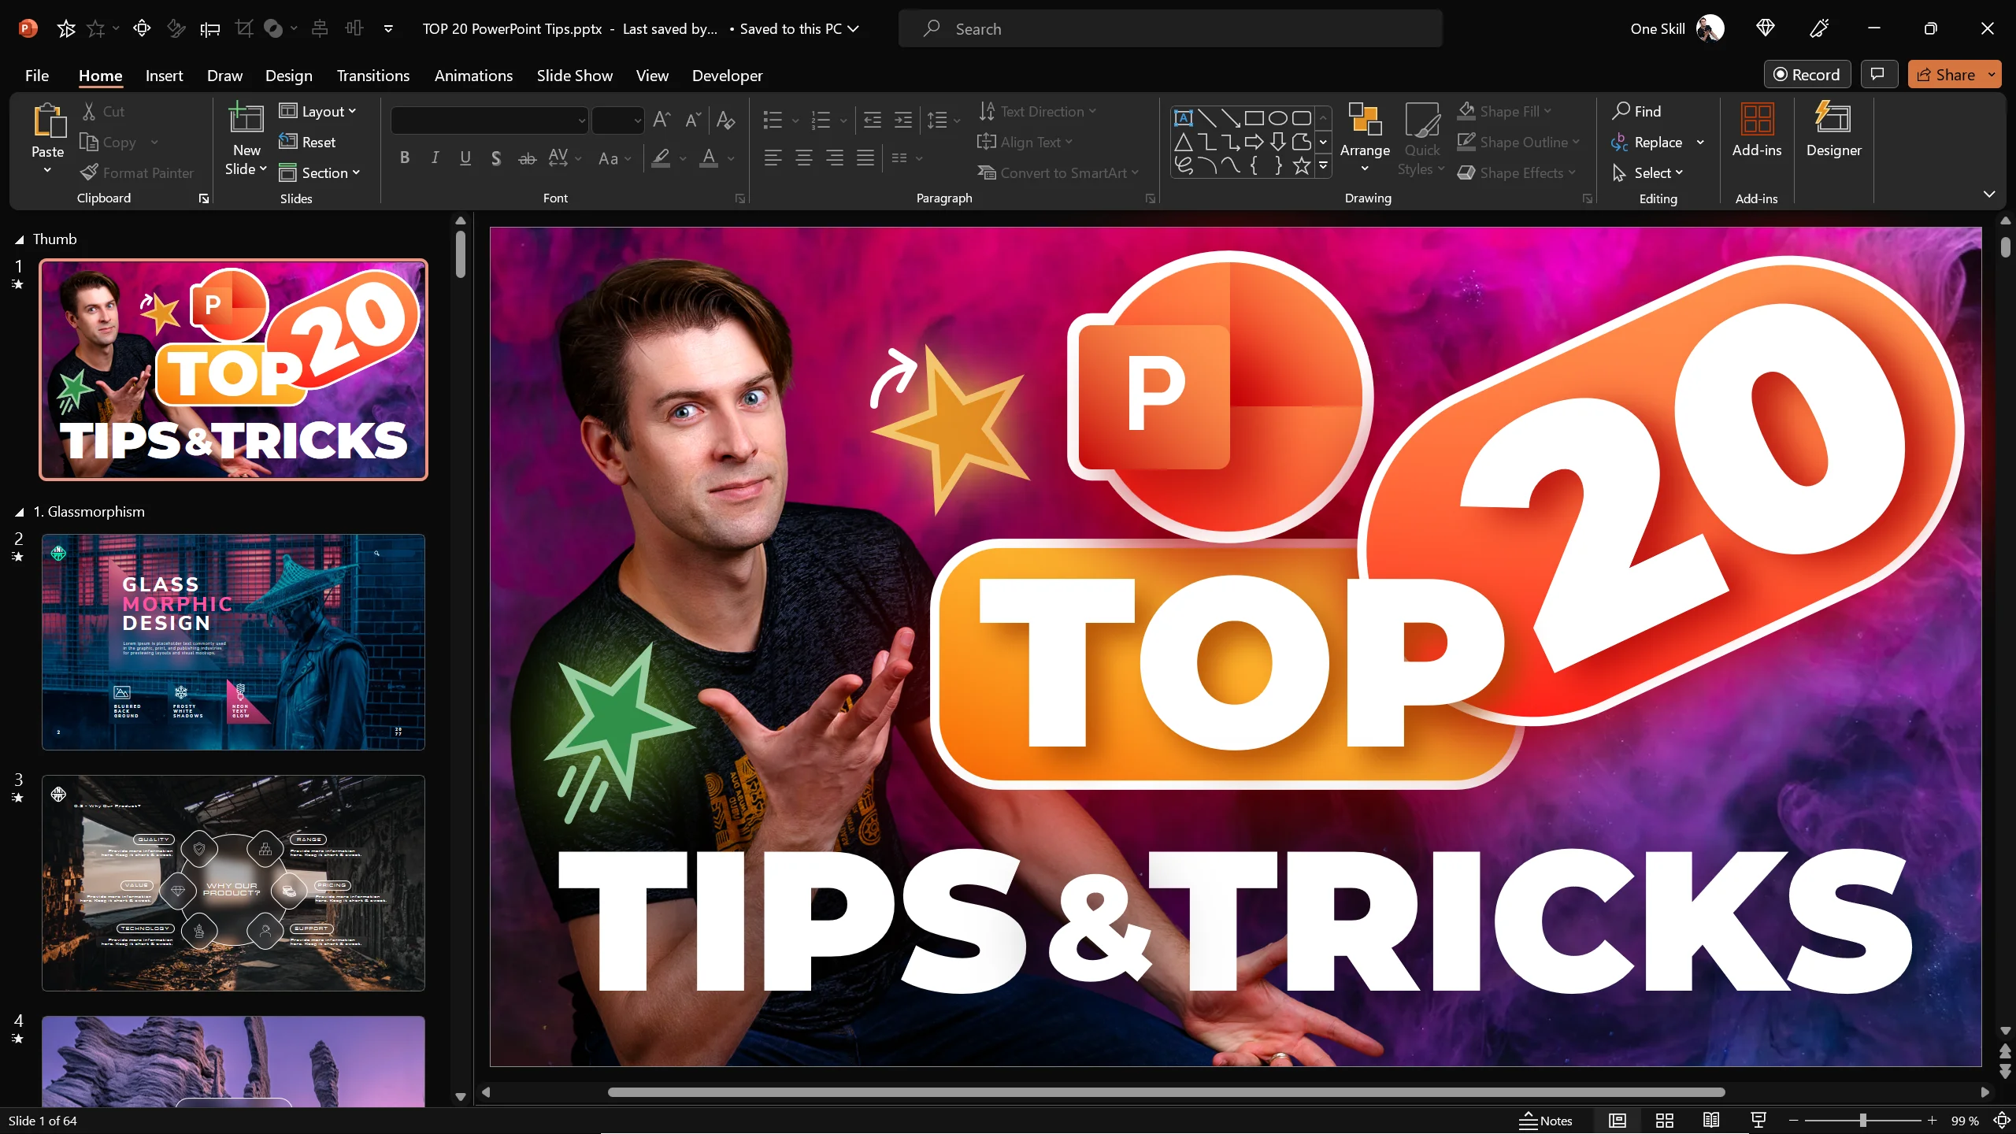Apply strikethrough to selected text
2016x1134 pixels.
(x=527, y=157)
